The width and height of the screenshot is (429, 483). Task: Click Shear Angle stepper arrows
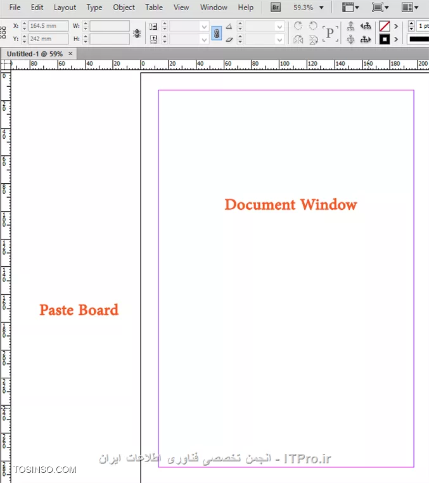(240, 39)
